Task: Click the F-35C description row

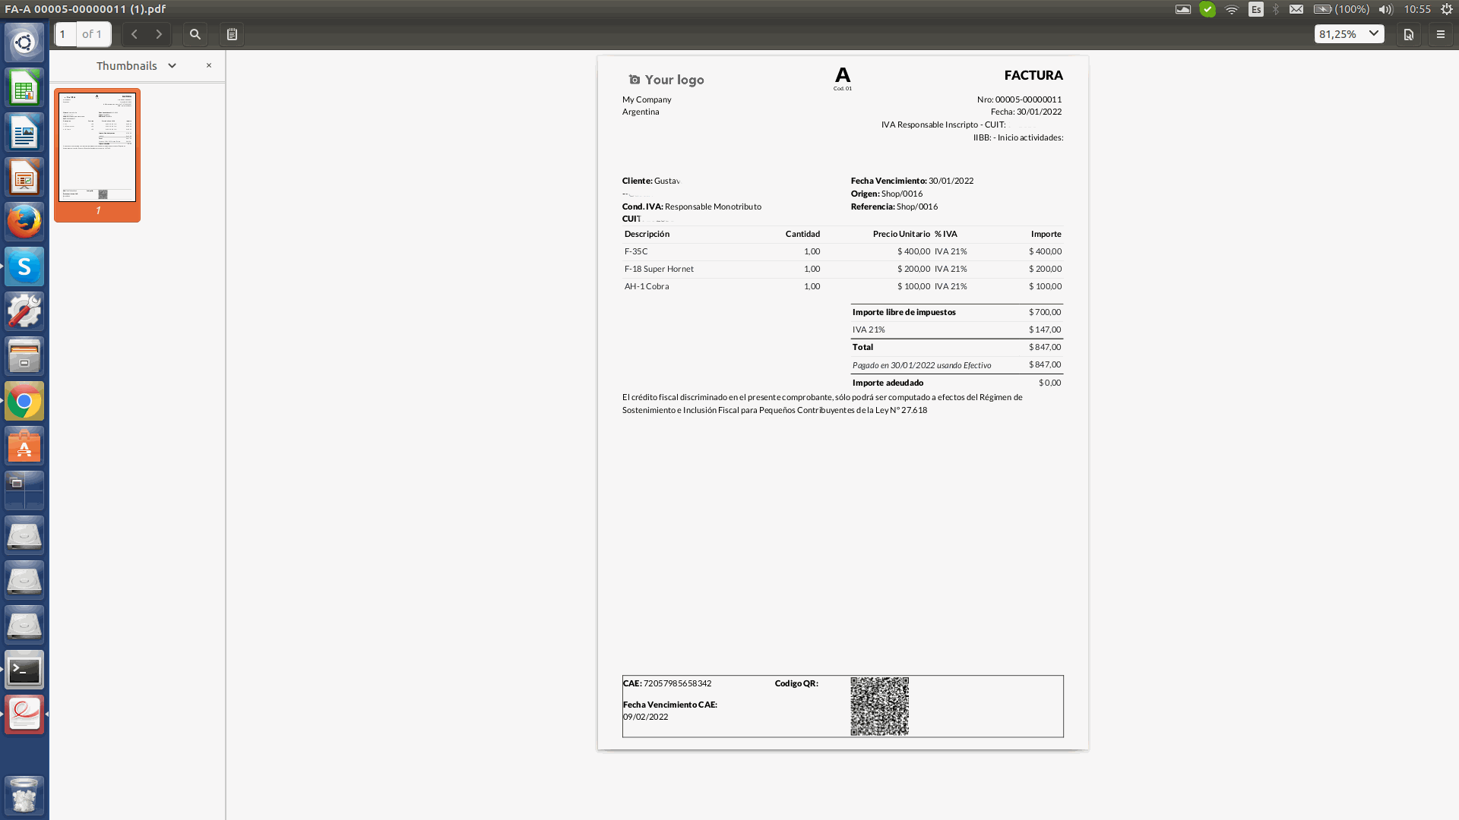Action: 843,251
